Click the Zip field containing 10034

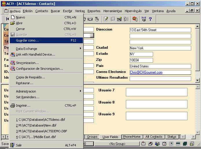[141, 60]
